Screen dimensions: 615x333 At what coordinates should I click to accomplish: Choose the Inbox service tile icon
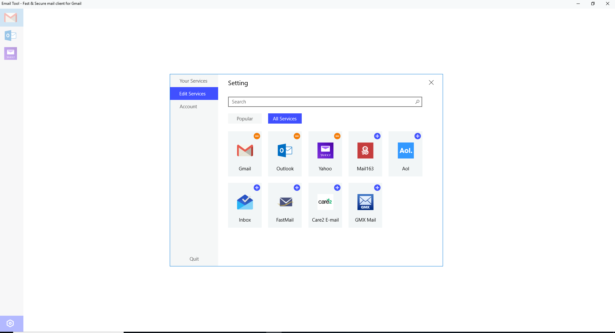(245, 202)
